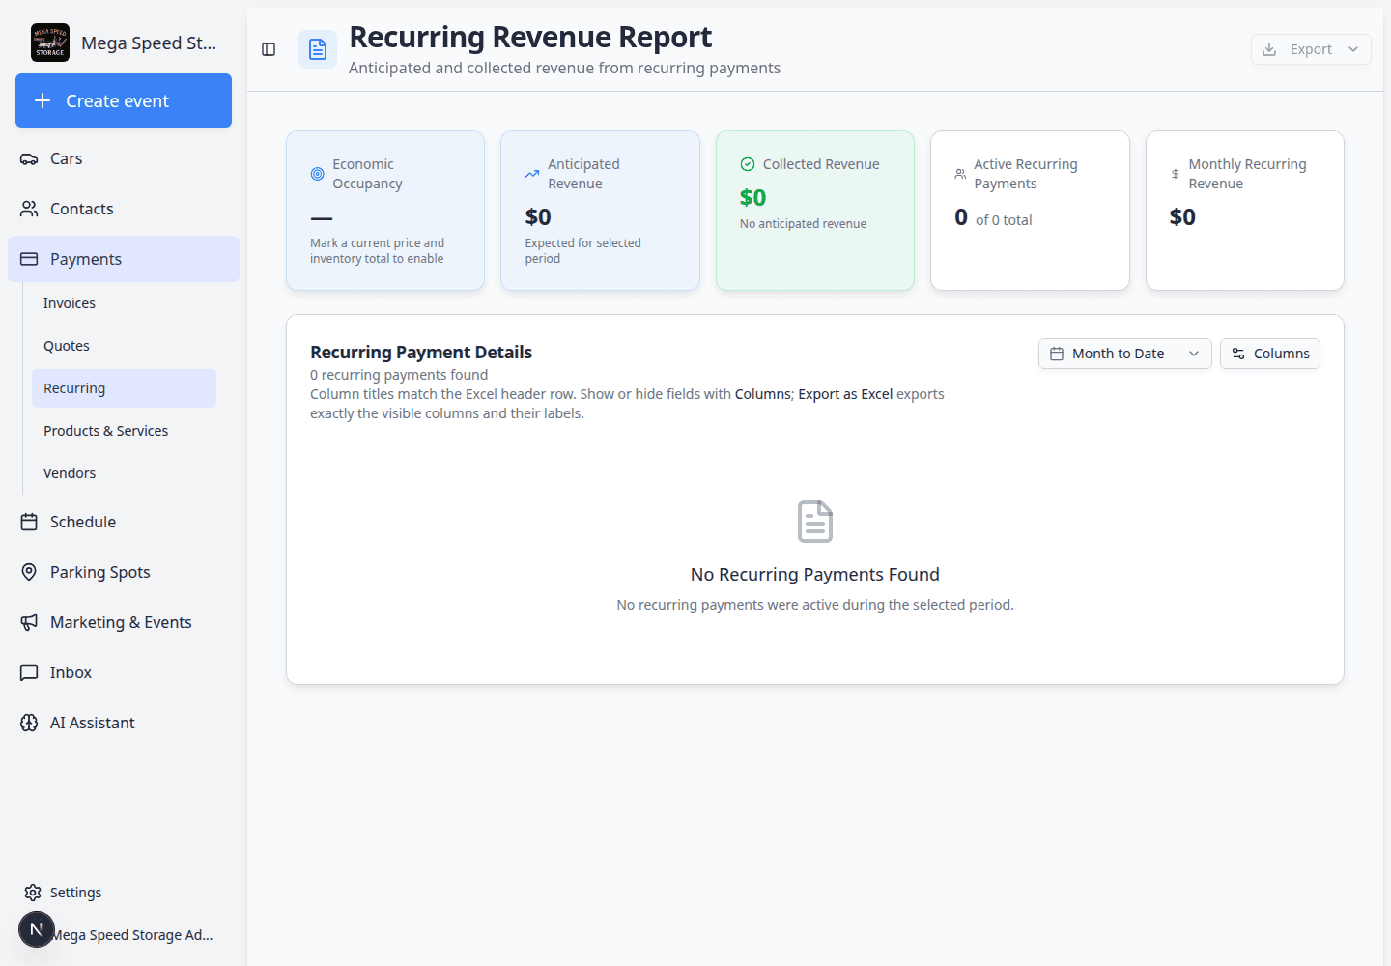
Task: Click the Active Recurring Payments users icon
Action: pos(960,174)
